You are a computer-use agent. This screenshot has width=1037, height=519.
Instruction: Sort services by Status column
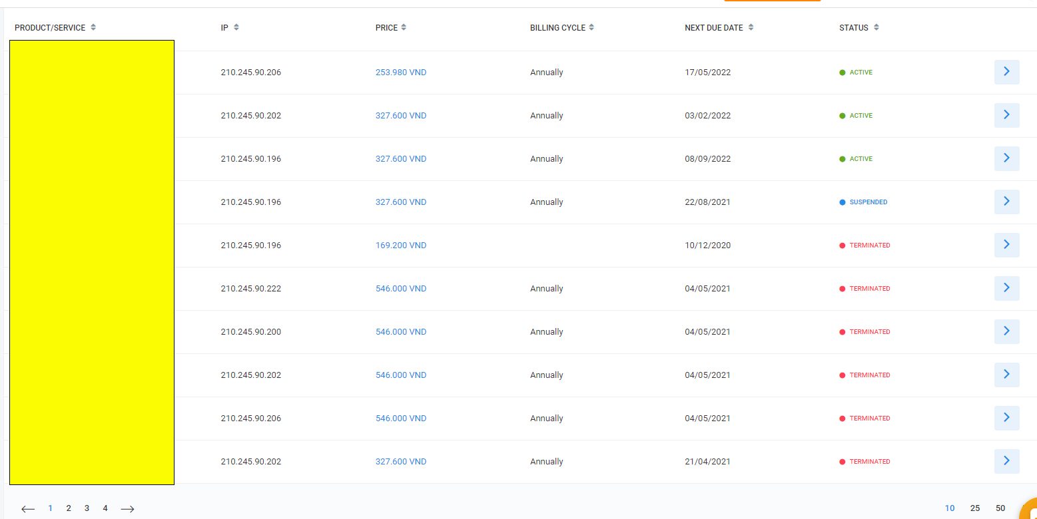click(876, 28)
